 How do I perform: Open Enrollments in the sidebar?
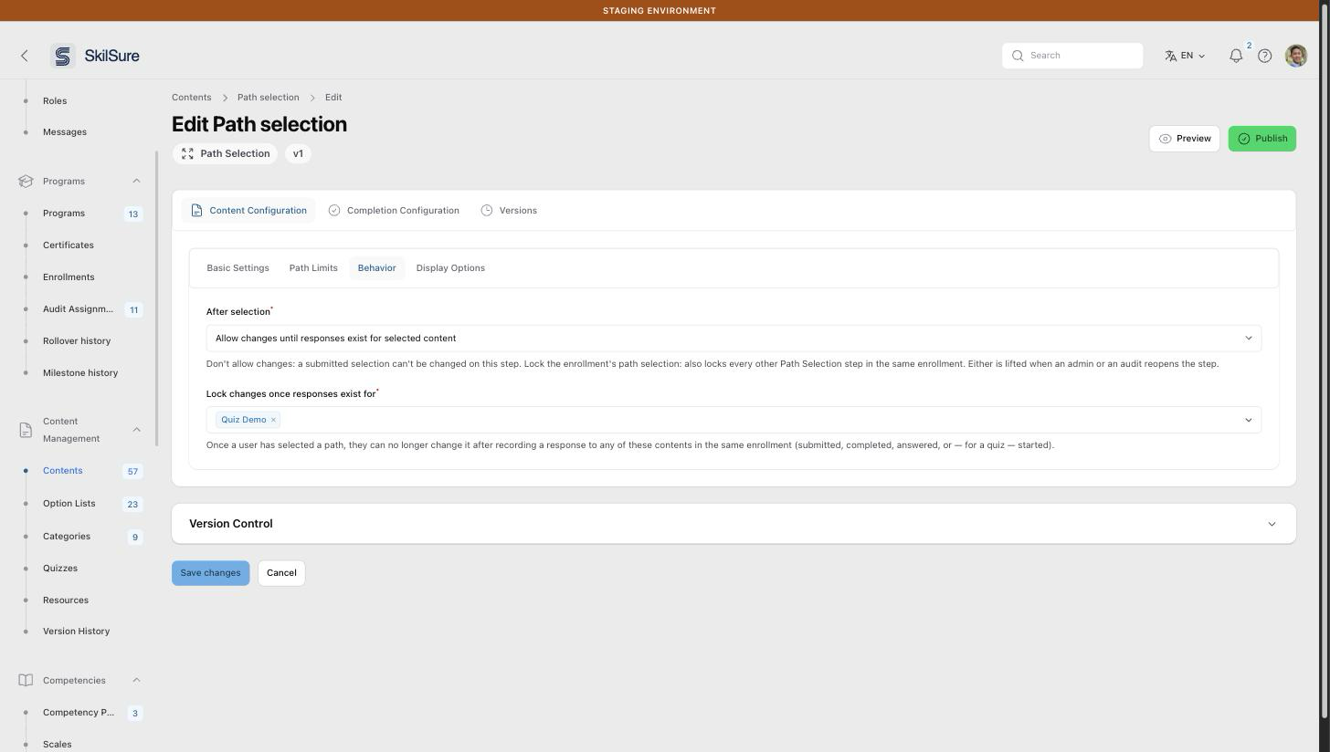(69, 277)
